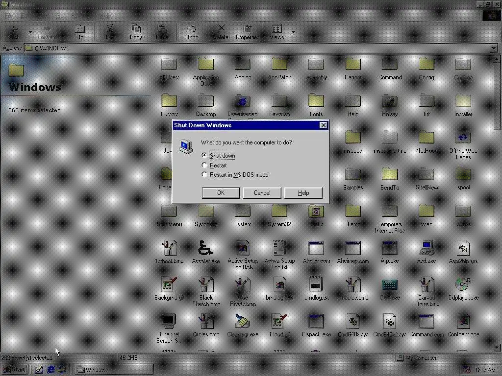Viewport: 502px width, 376px height.
Task: Select the System32 folder
Action: (x=279, y=216)
